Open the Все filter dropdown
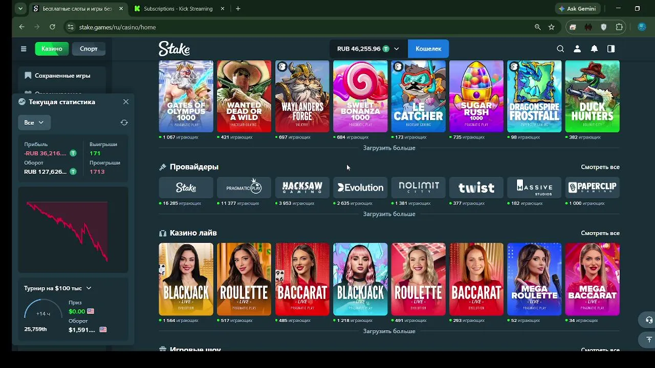 34,123
